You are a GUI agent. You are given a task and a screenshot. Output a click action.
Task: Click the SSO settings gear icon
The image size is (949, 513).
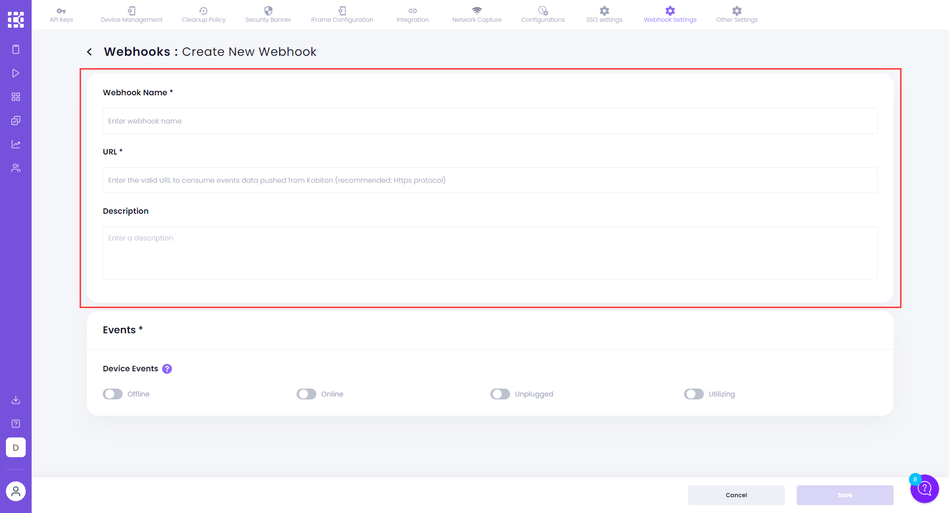click(604, 11)
